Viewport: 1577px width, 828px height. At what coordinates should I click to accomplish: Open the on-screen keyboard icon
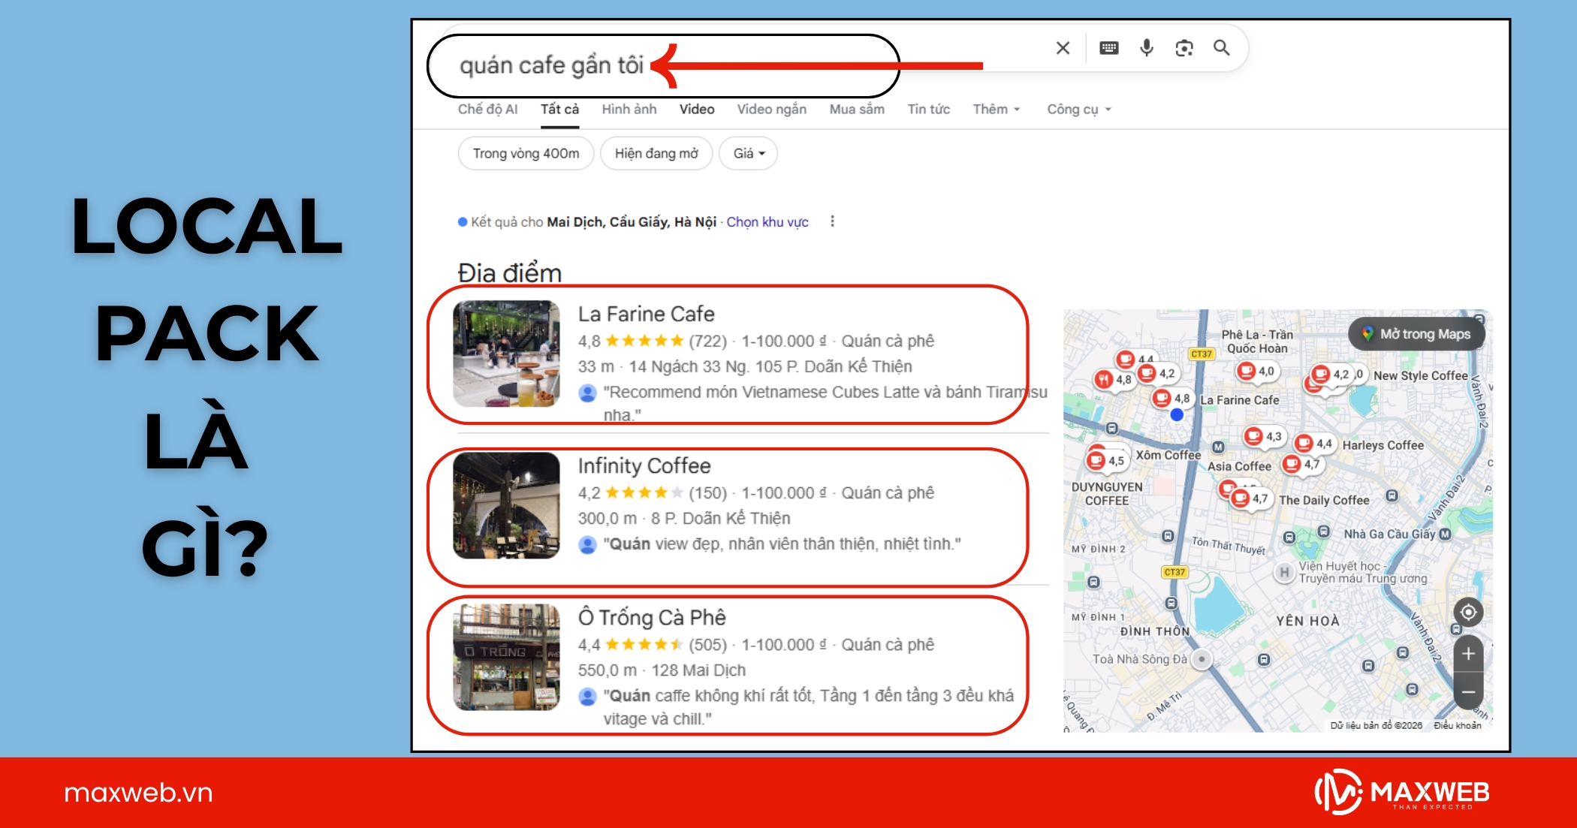(1108, 49)
